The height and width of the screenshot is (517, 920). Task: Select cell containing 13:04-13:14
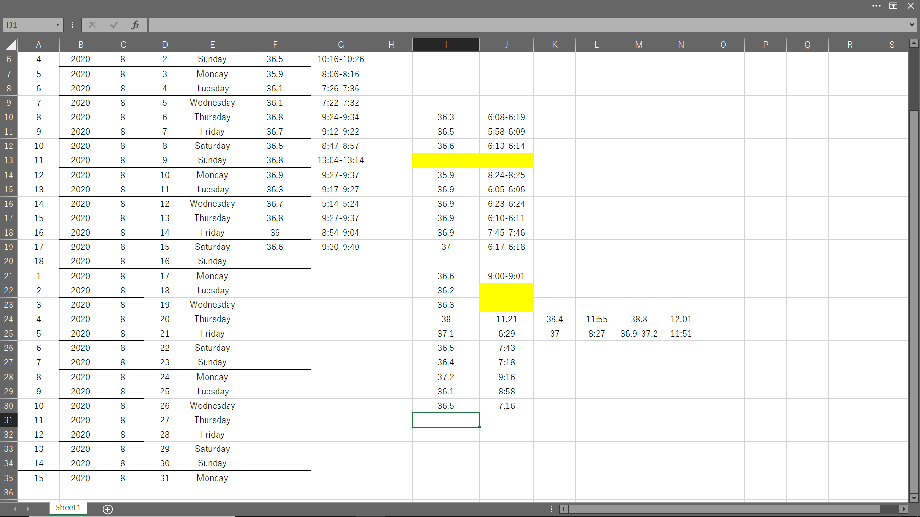pyautogui.click(x=341, y=160)
